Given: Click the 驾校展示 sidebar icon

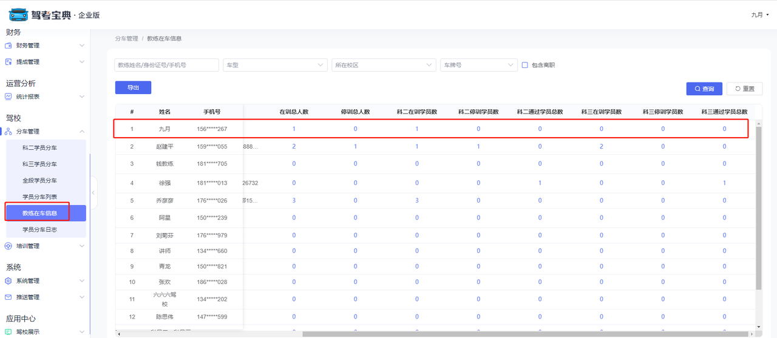Looking at the screenshot, I should pyautogui.click(x=8, y=332).
